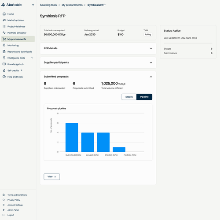
Task: Switch to the Stages view
Action: [129, 97]
